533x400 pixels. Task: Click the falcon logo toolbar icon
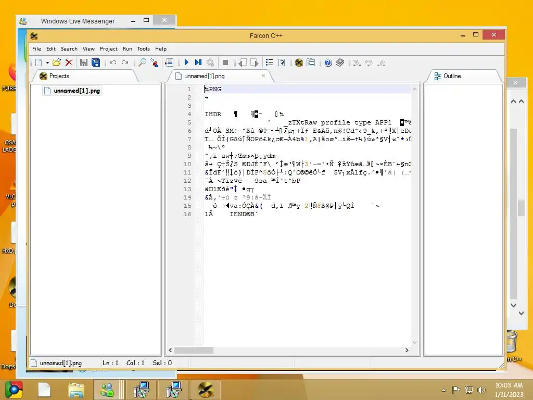tap(299, 63)
